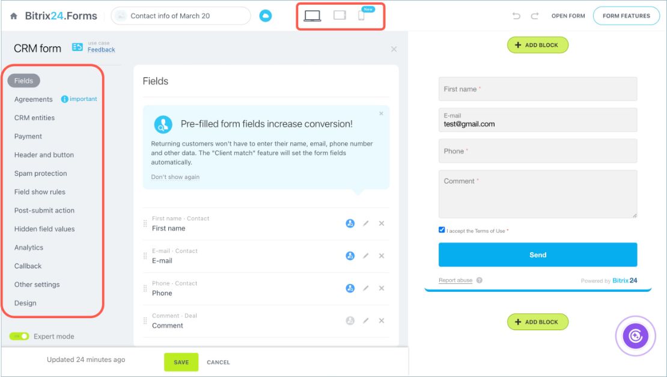Click the redo arrow icon
667x377 pixels.
point(535,16)
